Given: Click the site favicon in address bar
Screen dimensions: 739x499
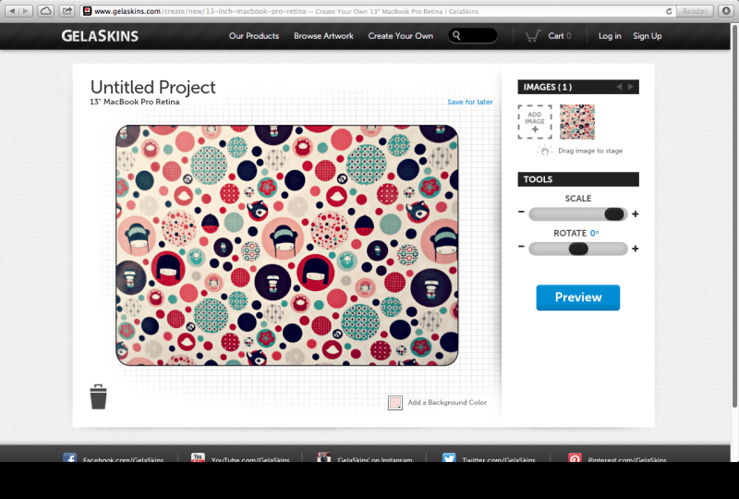Looking at the screenshot, I should (x=87, y=11).
